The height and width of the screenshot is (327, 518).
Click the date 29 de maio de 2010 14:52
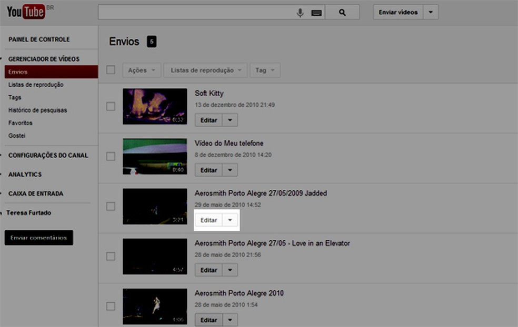click(x=227, y=205)
